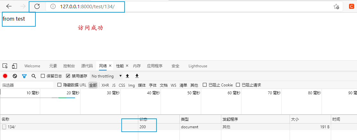
Task: Check the 已阻止 Cookie checkbox
Action: click(205, 85)
